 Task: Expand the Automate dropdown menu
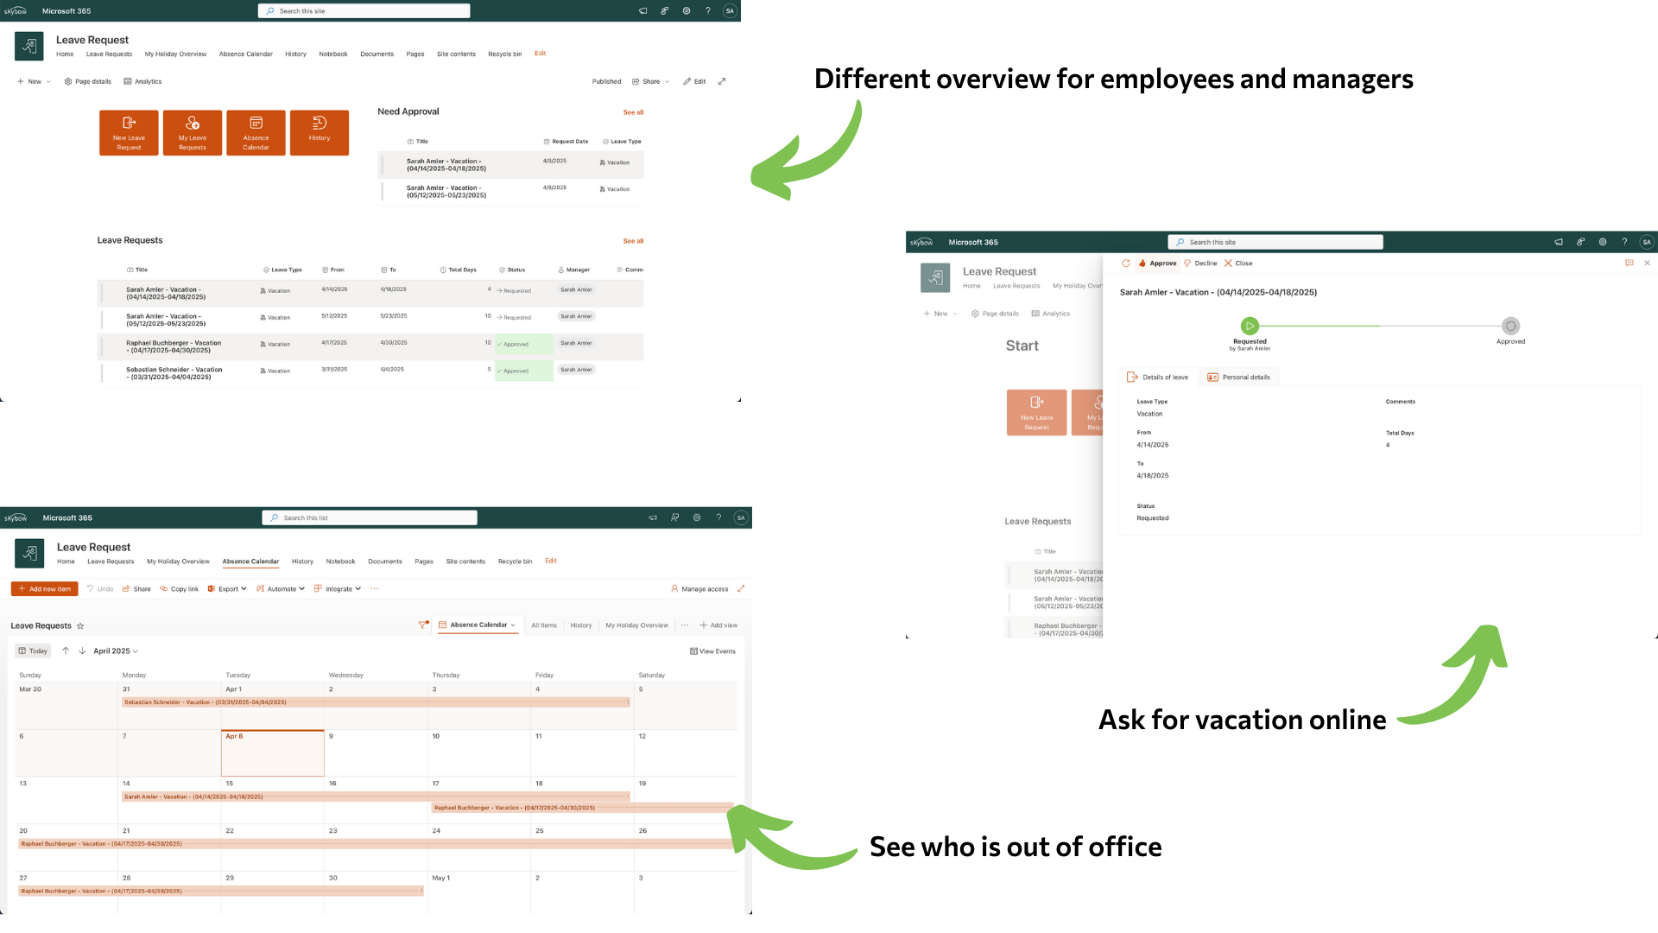tap(281, 589)
